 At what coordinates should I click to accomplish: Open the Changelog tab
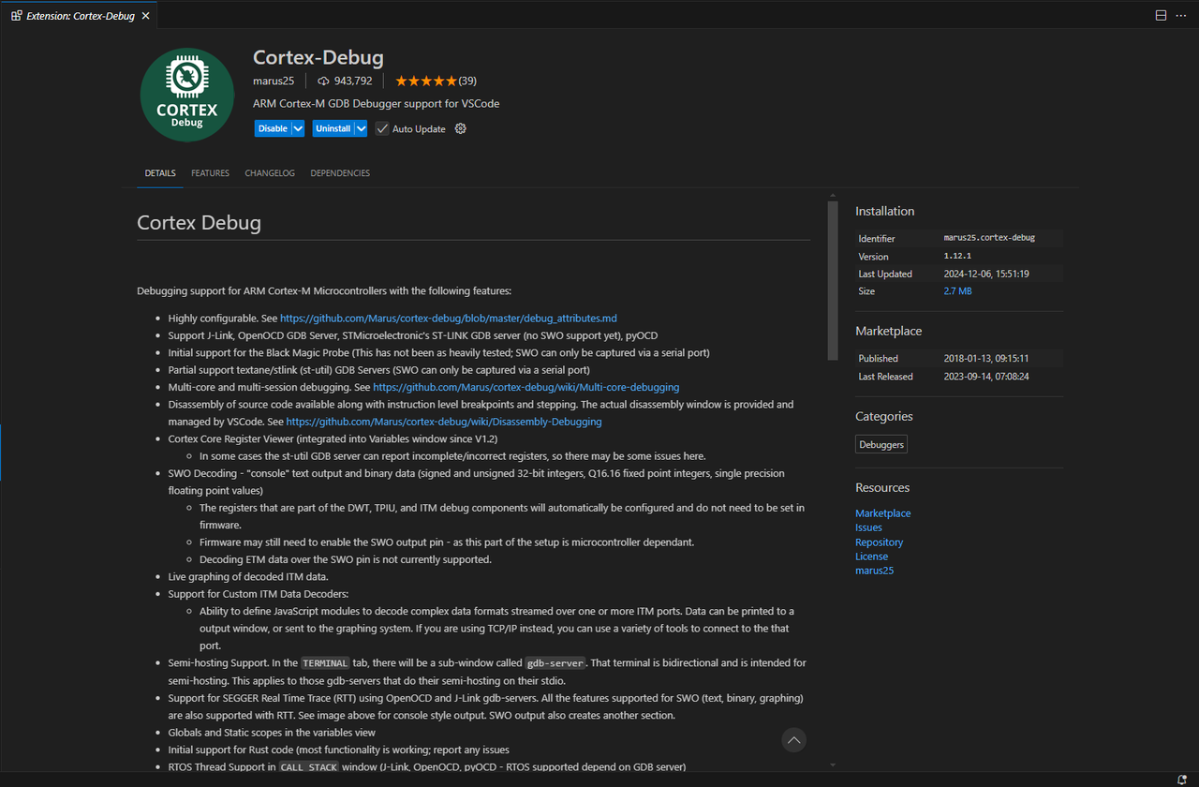pyautogui.click(x=270, y=173)
